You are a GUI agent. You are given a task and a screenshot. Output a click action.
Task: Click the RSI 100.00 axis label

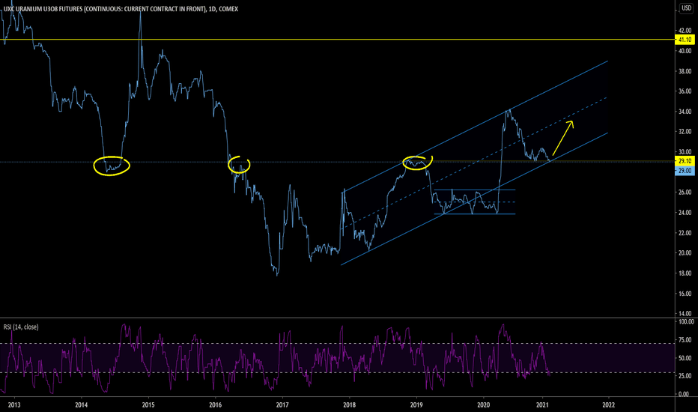(x=686, y=321)
